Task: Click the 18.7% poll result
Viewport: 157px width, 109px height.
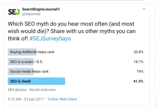Action: tap(138, 62)
